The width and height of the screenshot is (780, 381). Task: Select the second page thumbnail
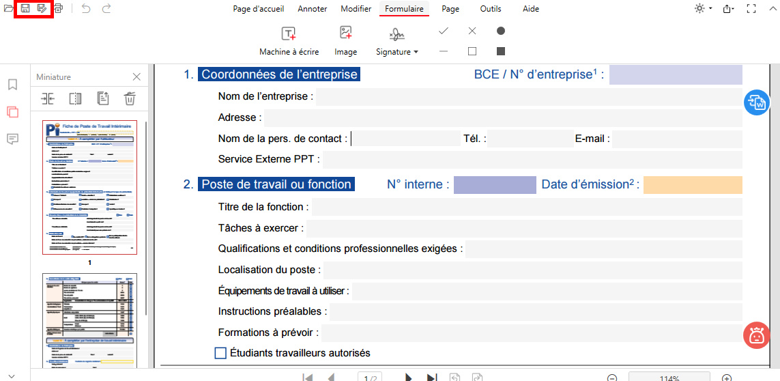[x=89, y=321]
